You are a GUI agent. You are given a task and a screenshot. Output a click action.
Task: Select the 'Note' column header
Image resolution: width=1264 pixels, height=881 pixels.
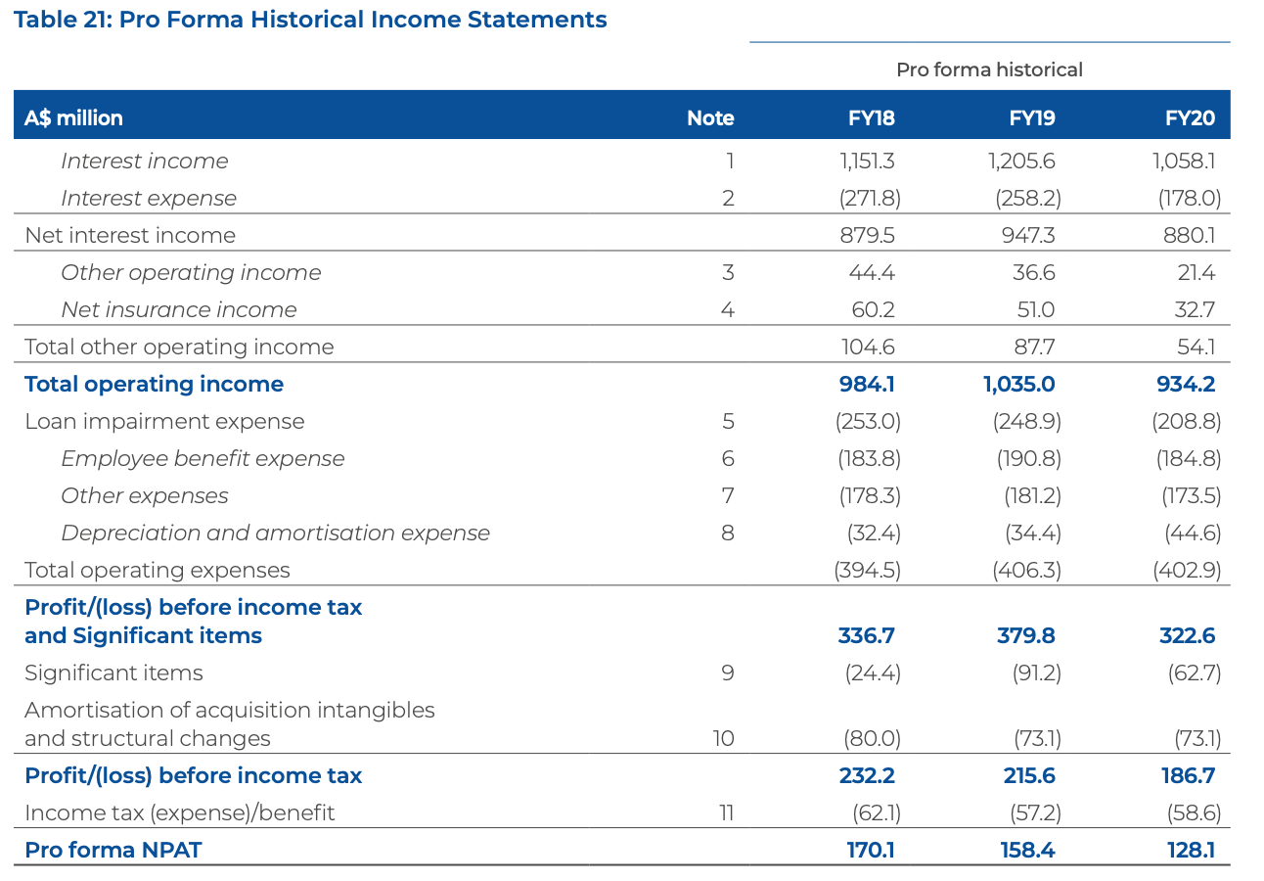click(x=710, y=118)
